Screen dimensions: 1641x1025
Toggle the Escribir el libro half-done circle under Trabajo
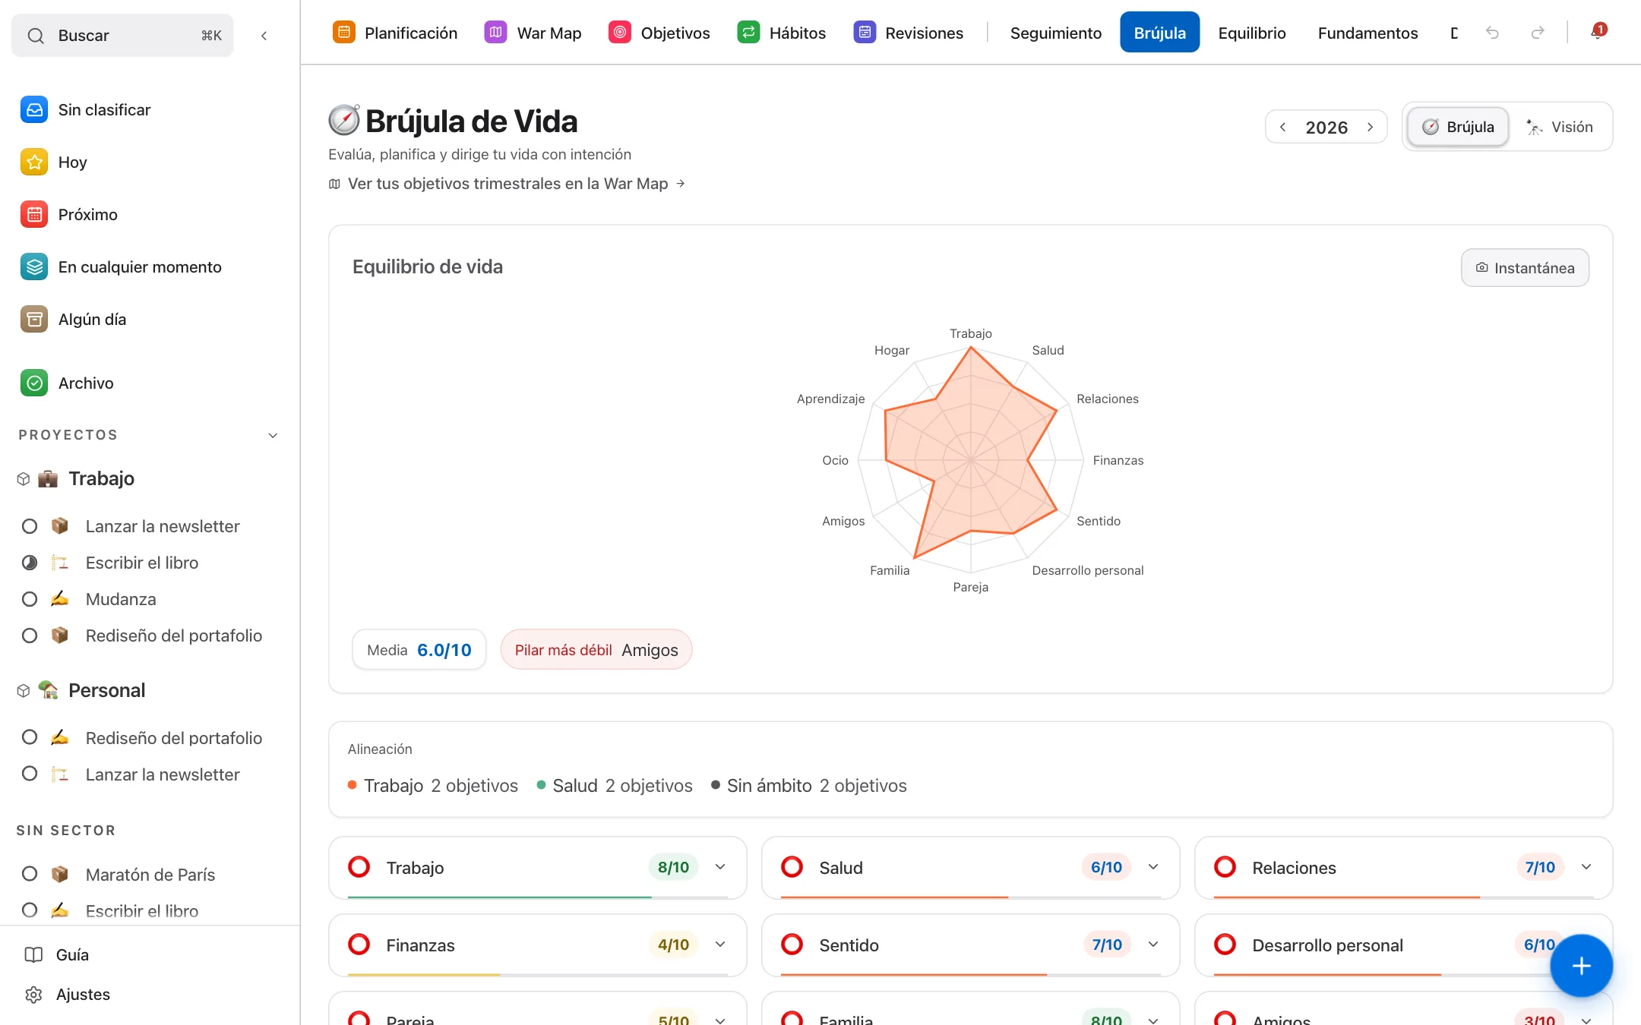(30, 563)
